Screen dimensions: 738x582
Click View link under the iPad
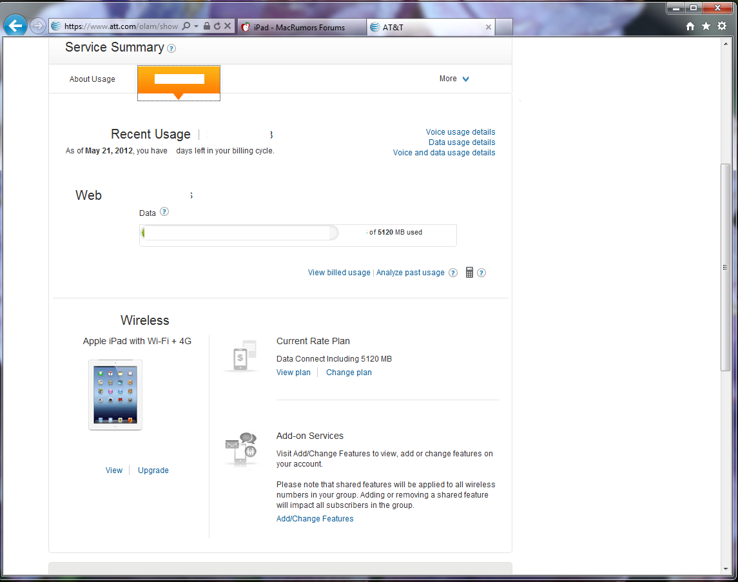(114, 470)
